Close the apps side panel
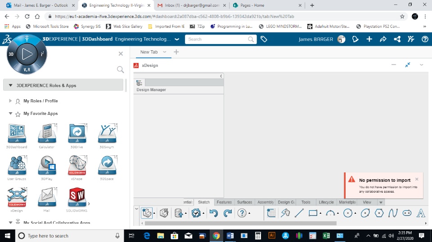432x242 pixels. tap(121, 53)
